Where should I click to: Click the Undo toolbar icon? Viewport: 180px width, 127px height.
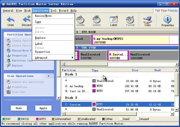[x=11, y=19]
